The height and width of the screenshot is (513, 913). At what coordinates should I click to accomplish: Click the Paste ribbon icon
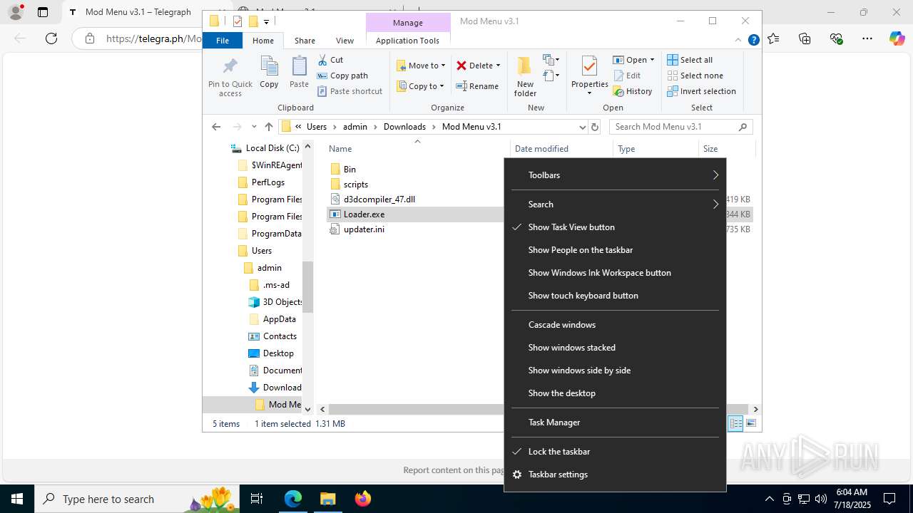coord(299,73)
